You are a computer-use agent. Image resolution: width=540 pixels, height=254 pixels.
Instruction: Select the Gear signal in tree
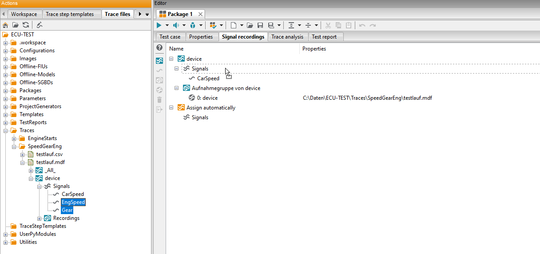67,210
